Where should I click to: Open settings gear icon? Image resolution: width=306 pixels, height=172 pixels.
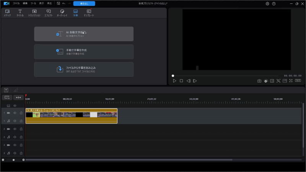point(267,4)
